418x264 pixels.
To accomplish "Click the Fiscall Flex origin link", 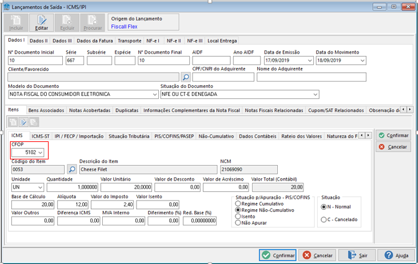I will click(x=124, y=27).
